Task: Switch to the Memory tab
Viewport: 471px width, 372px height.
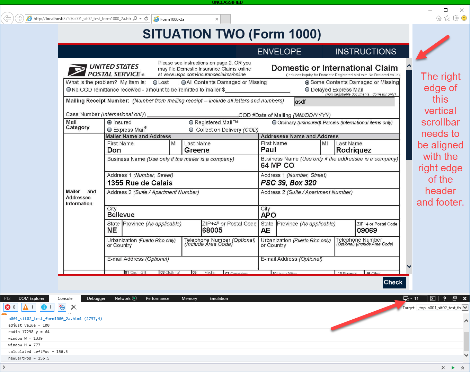Action: pos(189,299)
